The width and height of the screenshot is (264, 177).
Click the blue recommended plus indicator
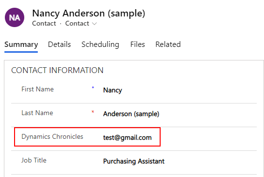pos(93,87)
